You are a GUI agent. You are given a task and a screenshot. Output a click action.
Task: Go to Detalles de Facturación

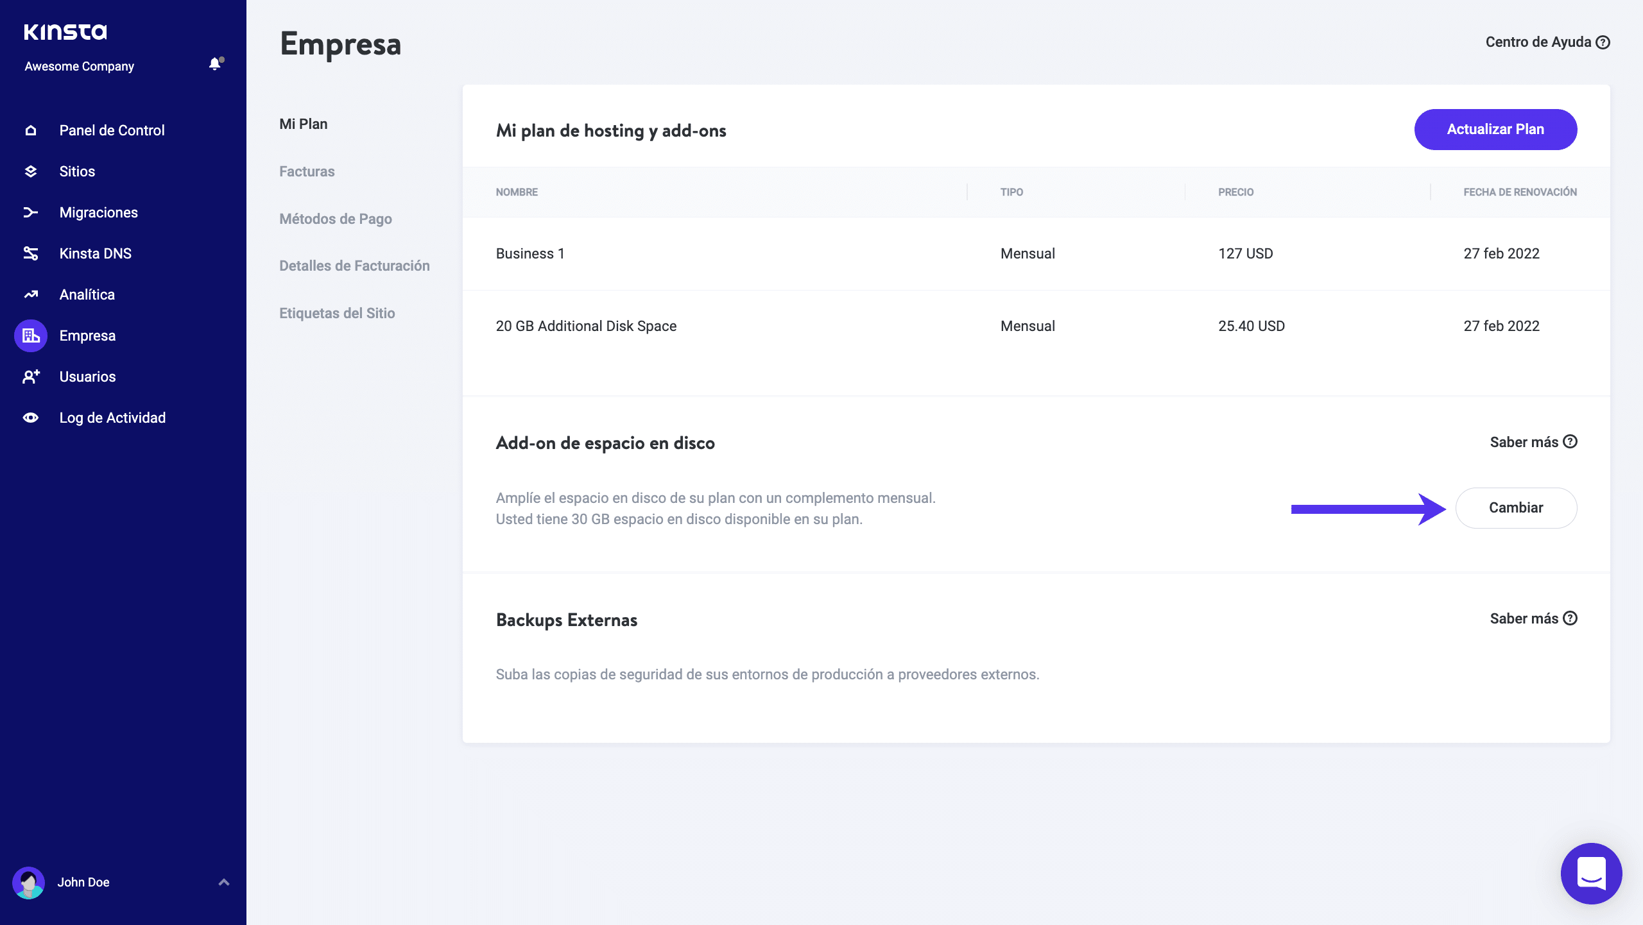(354, 266)
